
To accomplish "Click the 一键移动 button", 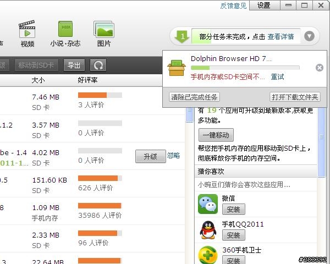I will (216, 135).
